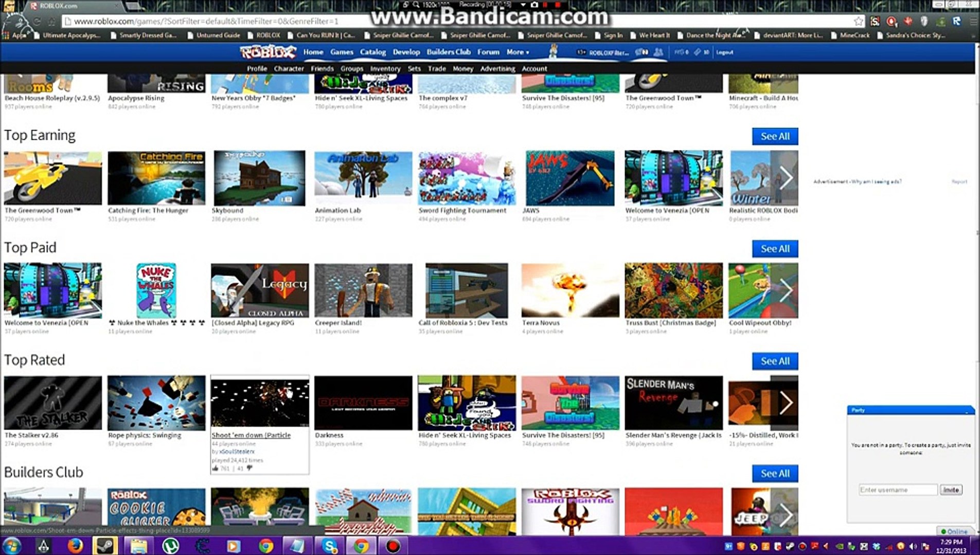The height and width of the screenshot is (555, 980).
Task: Open the Forum nav item
Action: coord(488,52)
